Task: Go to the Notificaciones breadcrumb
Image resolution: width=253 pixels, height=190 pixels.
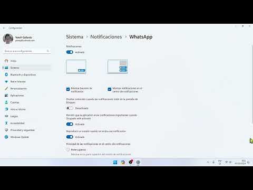Action: [x=106, y=37]
